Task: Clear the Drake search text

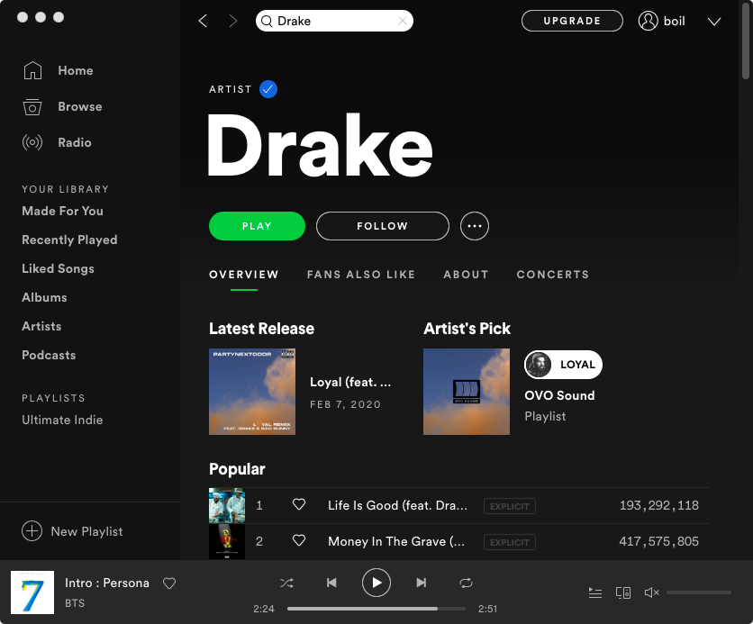Action: 403,21
